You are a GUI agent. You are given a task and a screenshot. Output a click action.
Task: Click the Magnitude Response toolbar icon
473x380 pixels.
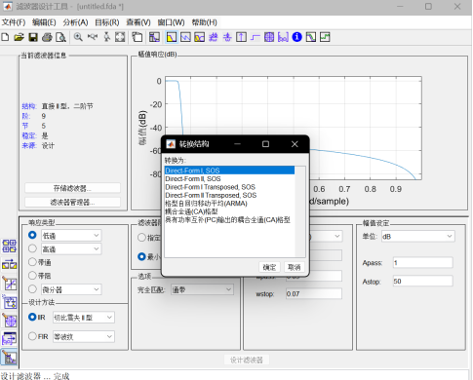point(172,37)
